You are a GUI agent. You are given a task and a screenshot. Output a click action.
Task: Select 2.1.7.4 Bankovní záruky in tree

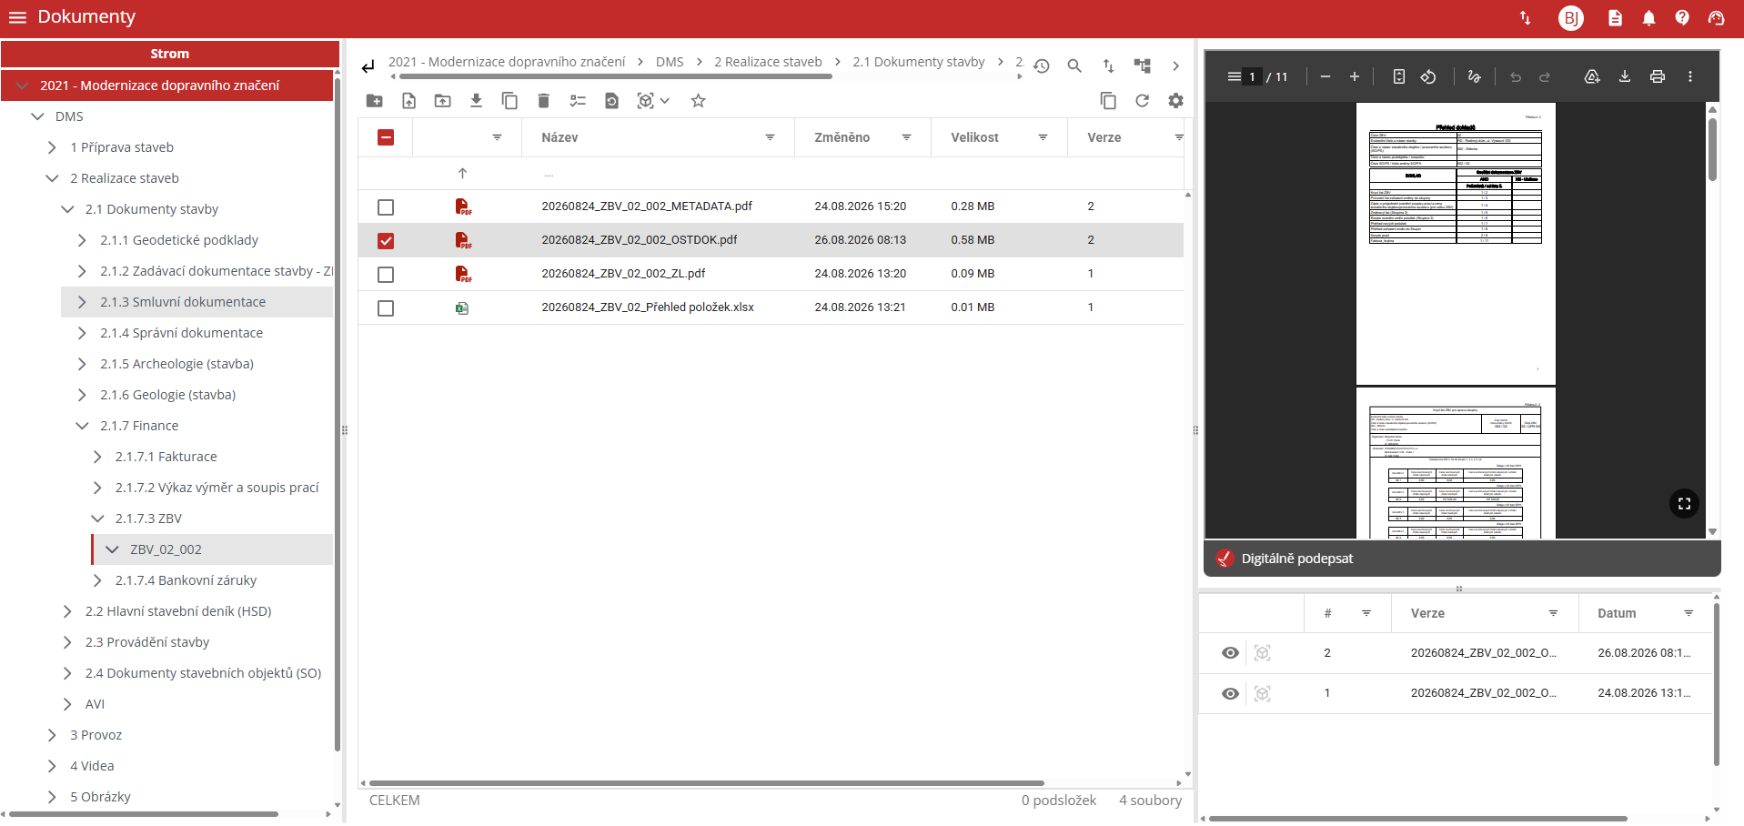[x=186, y=580]
